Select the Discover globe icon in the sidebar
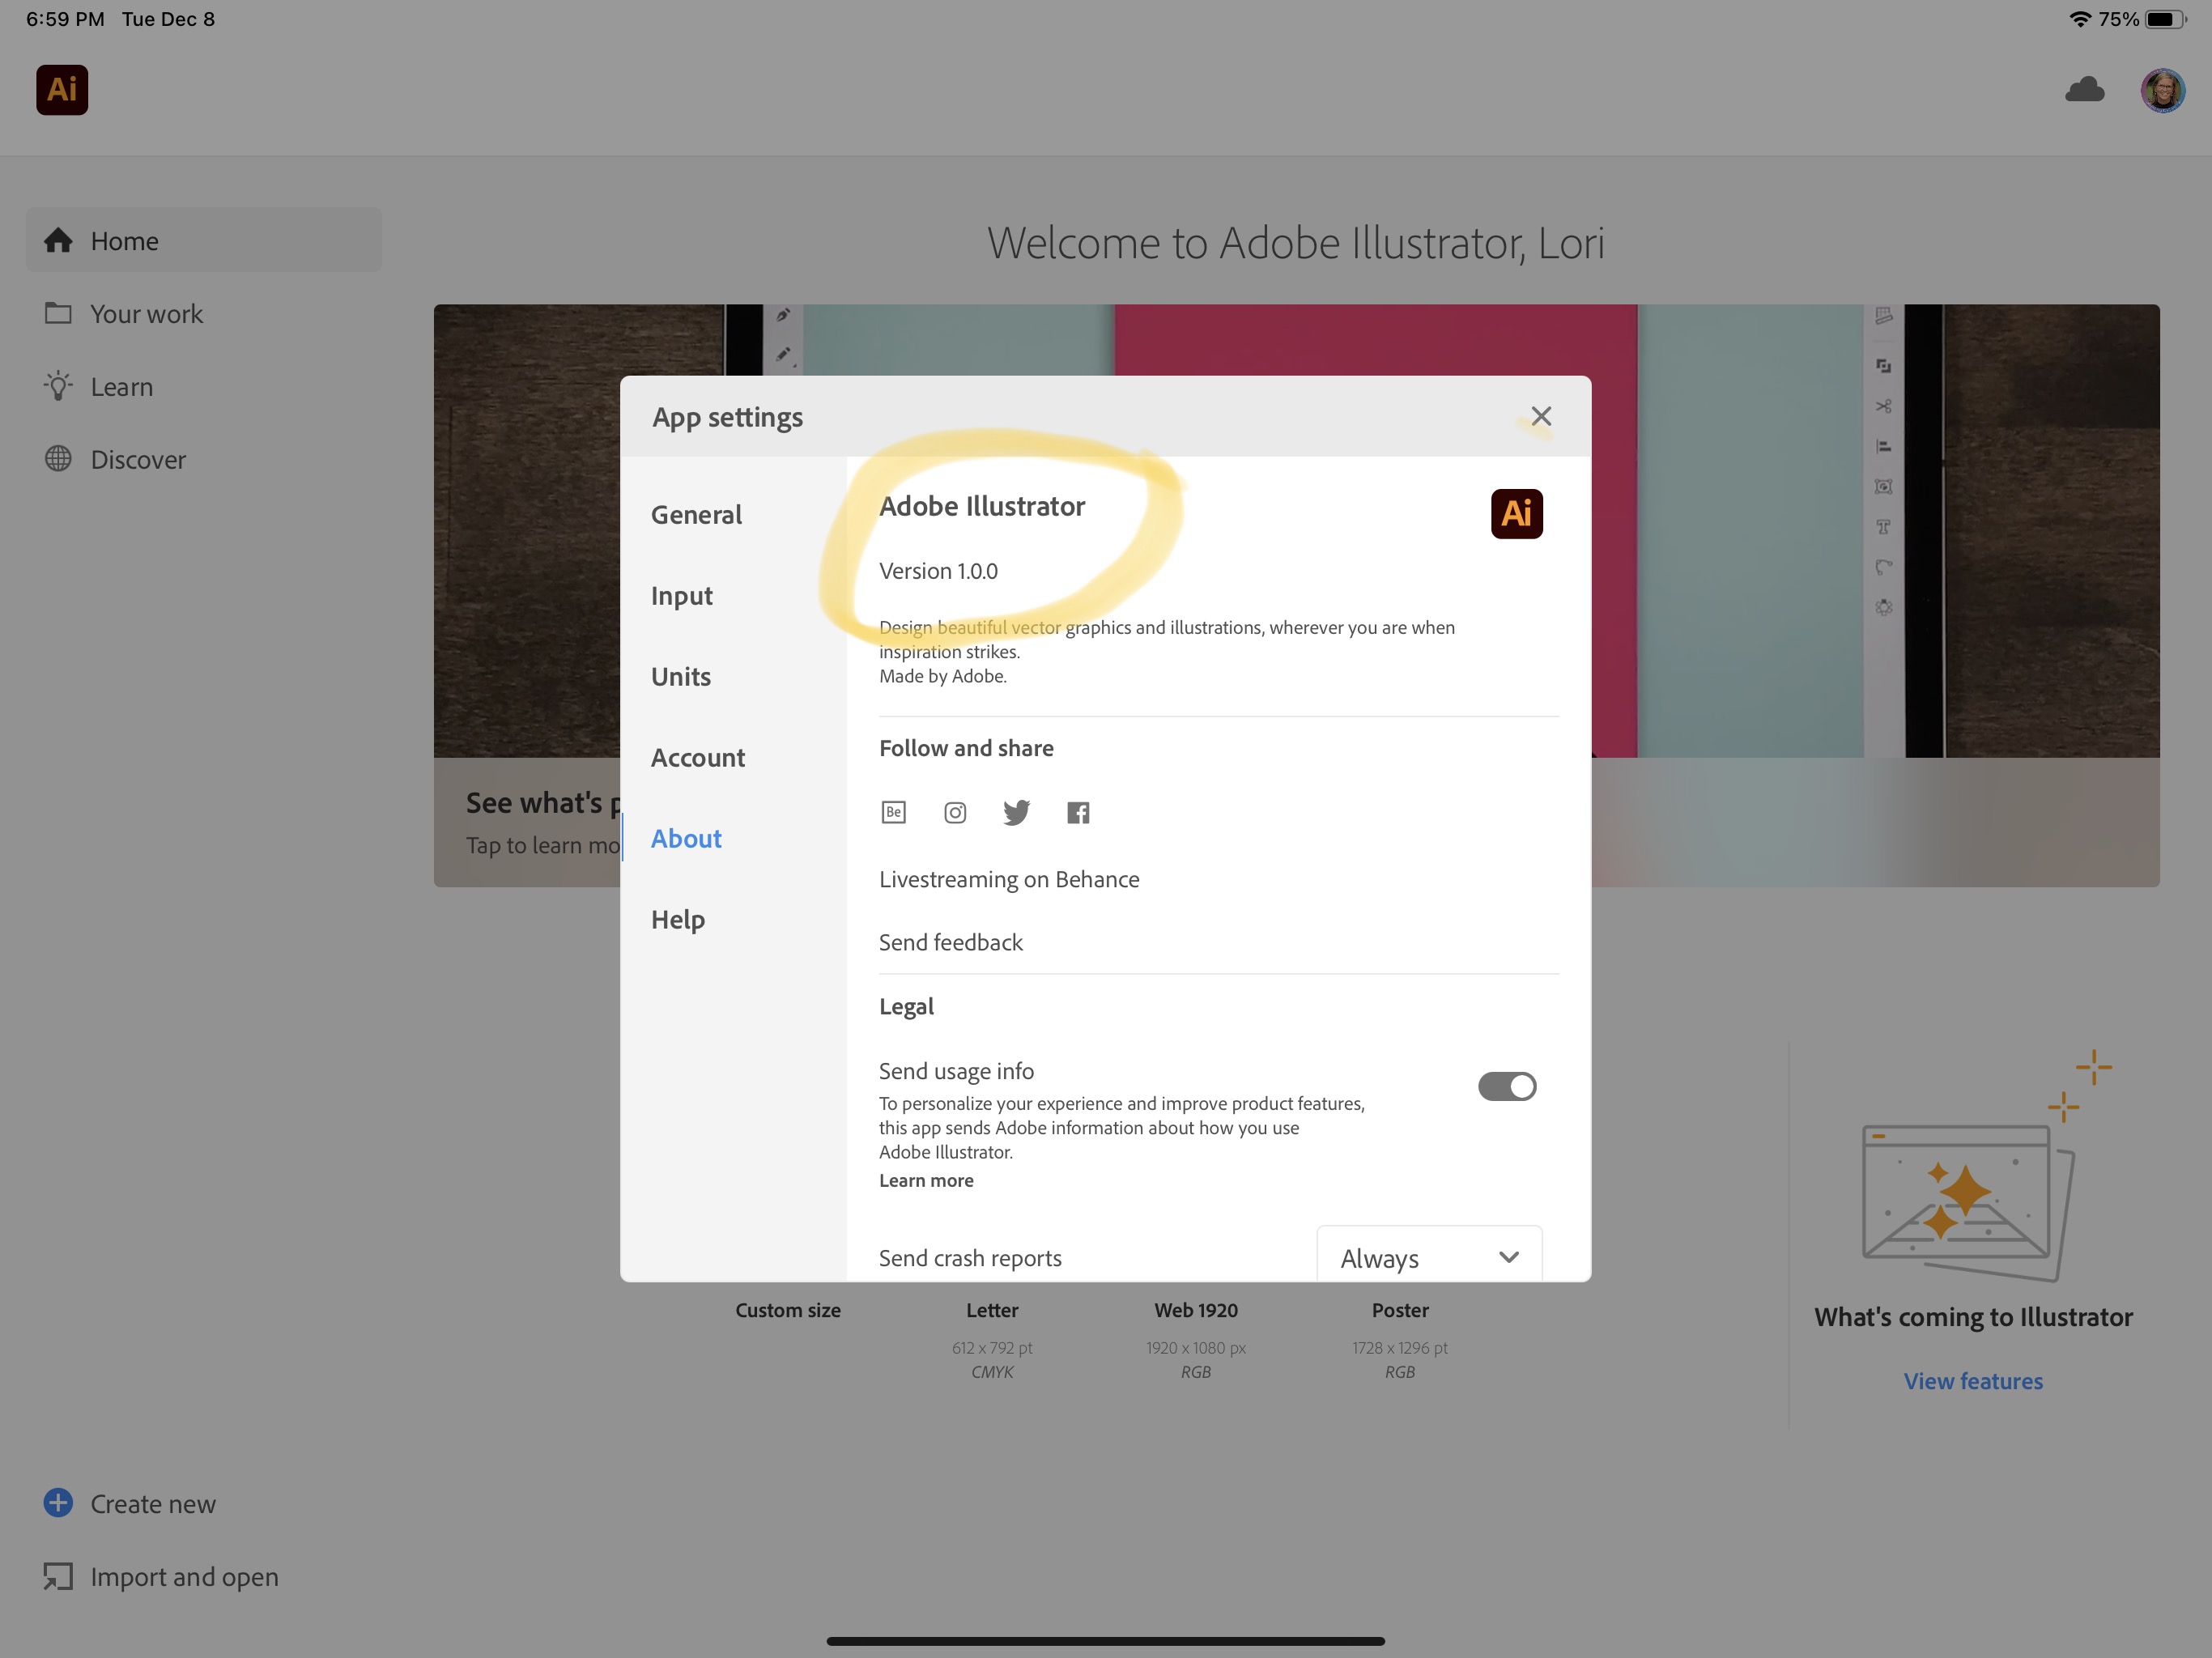Viewport: 2212px width, 1658px height. [x=59, y=459]
